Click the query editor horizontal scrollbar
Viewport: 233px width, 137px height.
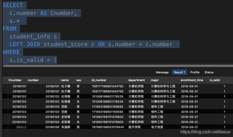click(118, 66)
